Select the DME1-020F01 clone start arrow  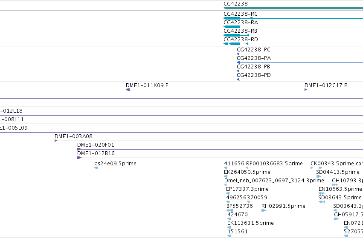tap(79, 149)
